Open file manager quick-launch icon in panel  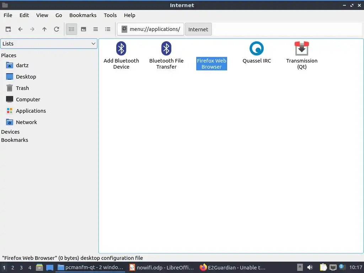39,268
